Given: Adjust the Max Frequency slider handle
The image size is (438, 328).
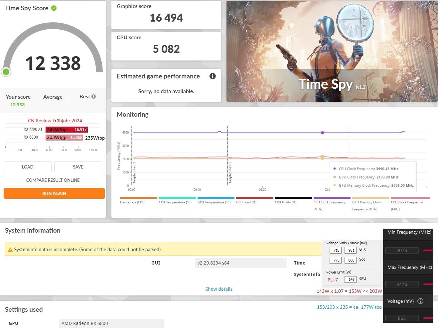Looking at the screenshot, I should tap(428, 284).
